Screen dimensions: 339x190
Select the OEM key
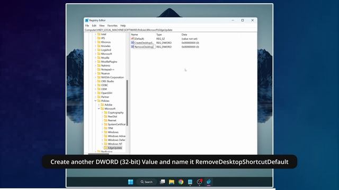pos(104,89)
